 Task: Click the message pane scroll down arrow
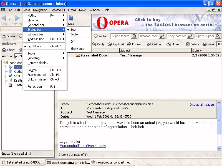219,148
